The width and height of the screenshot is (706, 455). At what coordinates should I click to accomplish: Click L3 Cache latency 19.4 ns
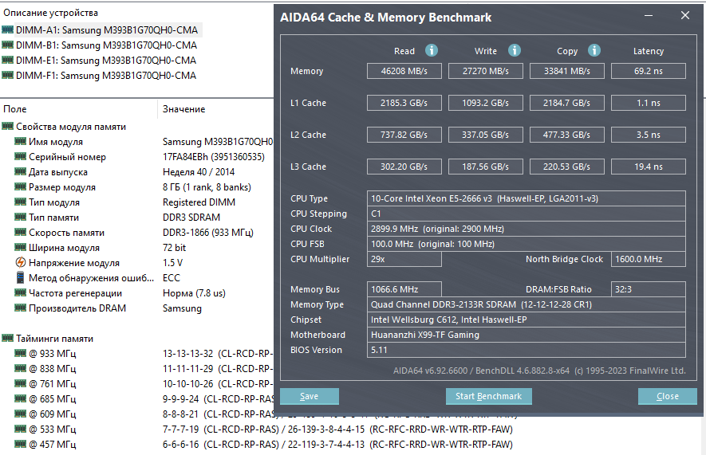[x=649, y=167]
